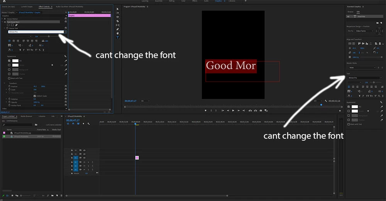Switch to Lumetri Scopes tab

pos(27,7)
